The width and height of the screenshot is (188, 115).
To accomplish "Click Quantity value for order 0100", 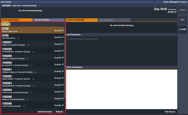I will coord(63,30).
